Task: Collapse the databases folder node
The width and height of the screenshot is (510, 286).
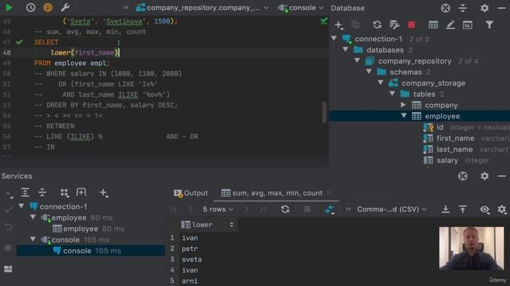Action: (x=346, y=49)
